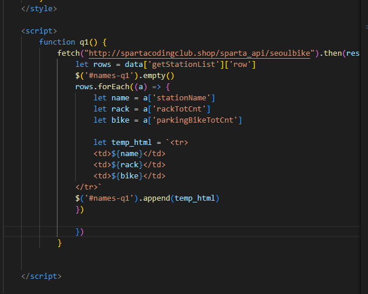Click 'let bike' variable declaration

112,120
